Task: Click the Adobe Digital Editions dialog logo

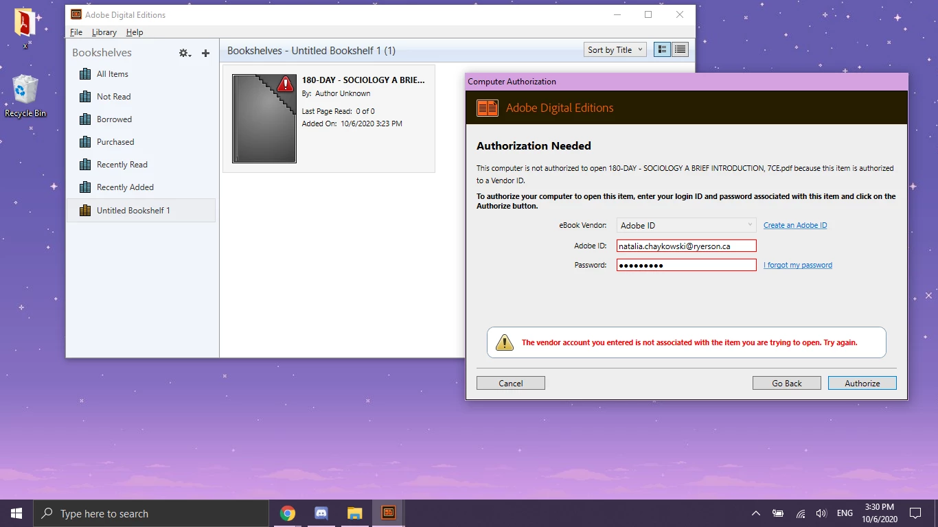Action: [488, 108]
